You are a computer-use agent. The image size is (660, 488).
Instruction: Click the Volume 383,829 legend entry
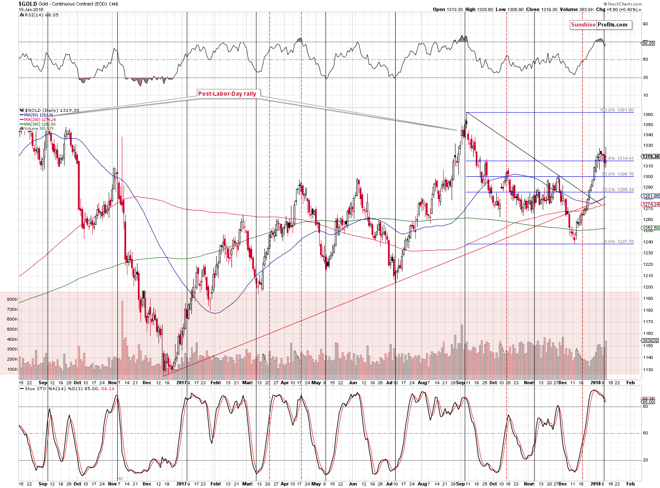pyautogui.click(x=36, y=129)
